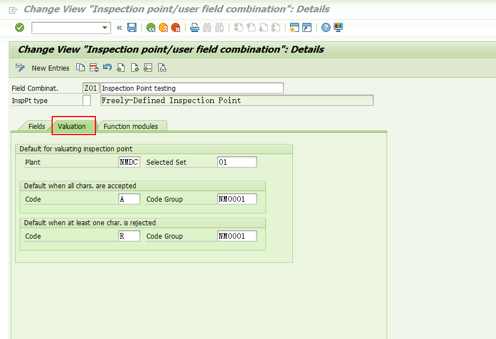This screenshot has width=496, height=339.
Task: Click the Delete entry icon
Action: 94,68
